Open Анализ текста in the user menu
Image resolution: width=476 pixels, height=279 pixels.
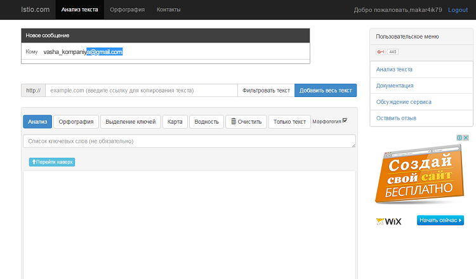click(x=394, y=70)
